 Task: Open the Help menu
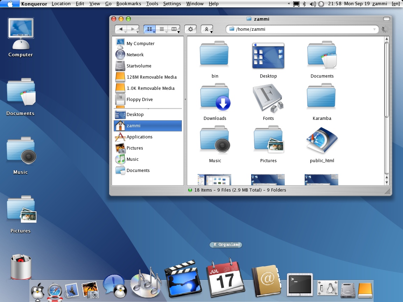click(x=214, y=3)
